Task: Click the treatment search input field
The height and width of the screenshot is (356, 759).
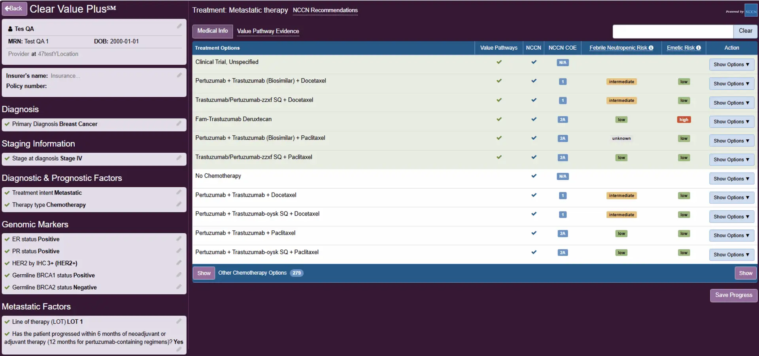Action: (672, 31)
